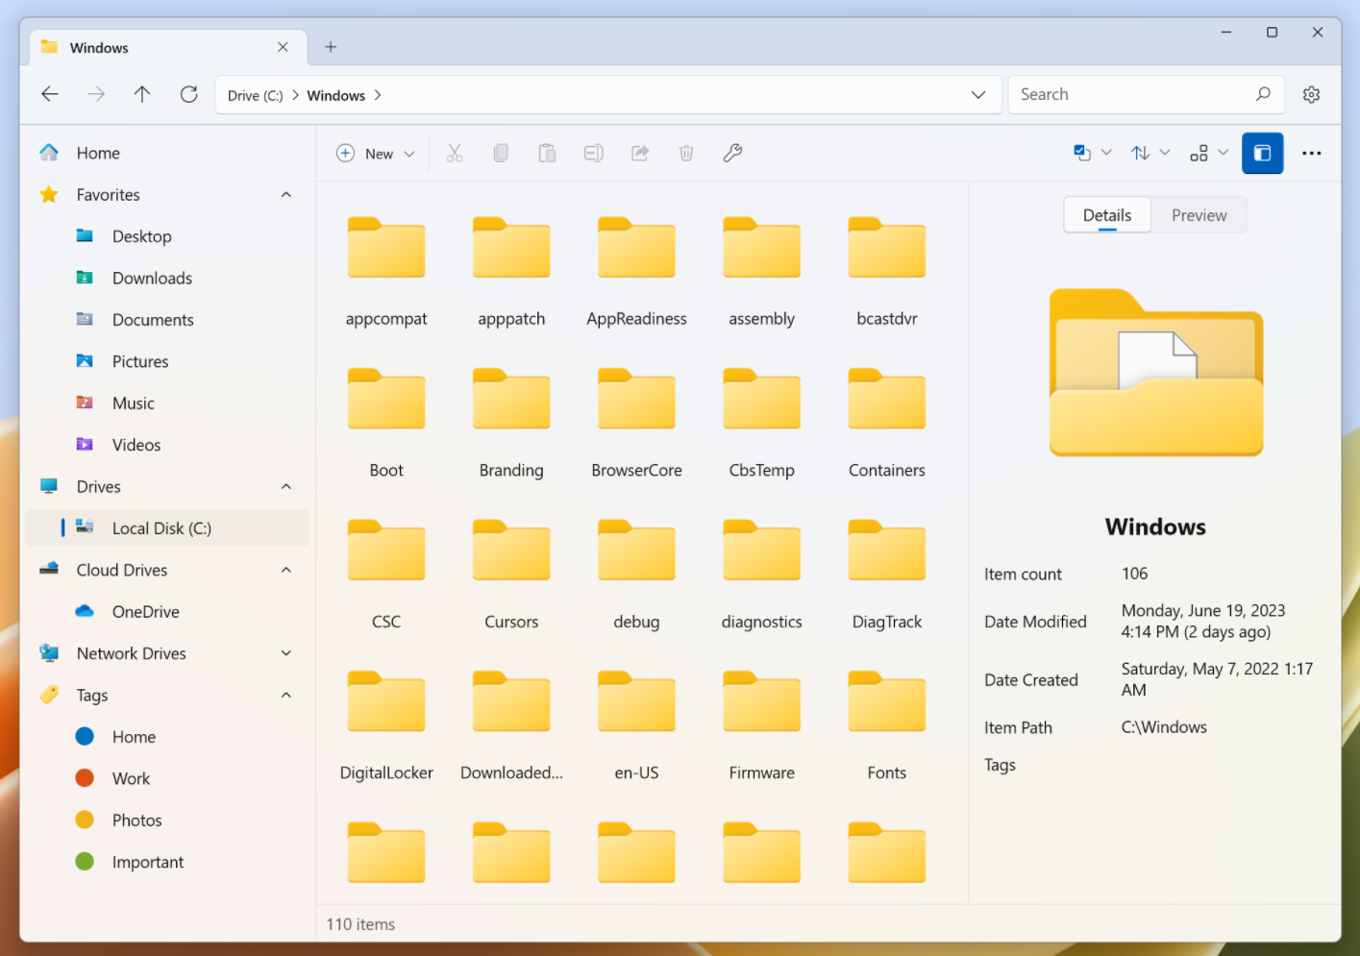Expand the Network Drives section

(x=286, y=653)
